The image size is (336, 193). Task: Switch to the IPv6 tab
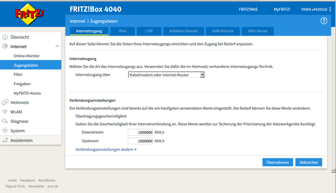[x=122, y=31]
